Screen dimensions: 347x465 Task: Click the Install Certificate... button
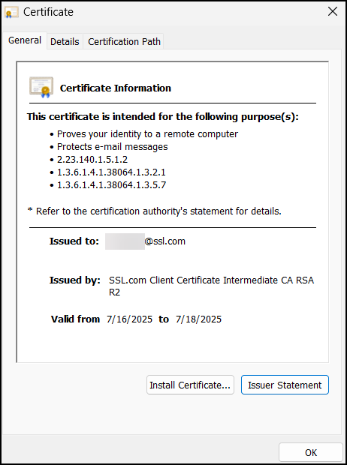[x=190, y=385]
